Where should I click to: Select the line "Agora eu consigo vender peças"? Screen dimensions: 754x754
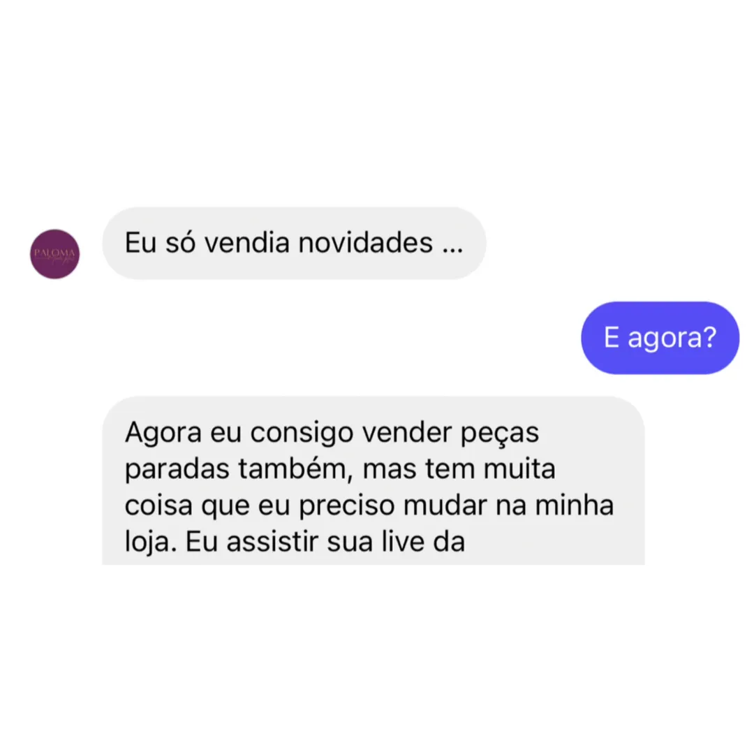[332, 433]
